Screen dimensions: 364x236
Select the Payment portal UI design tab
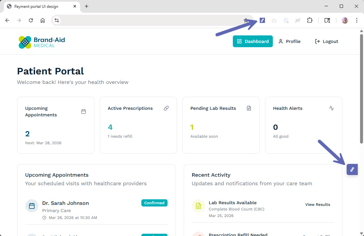[x=42, y=7]
